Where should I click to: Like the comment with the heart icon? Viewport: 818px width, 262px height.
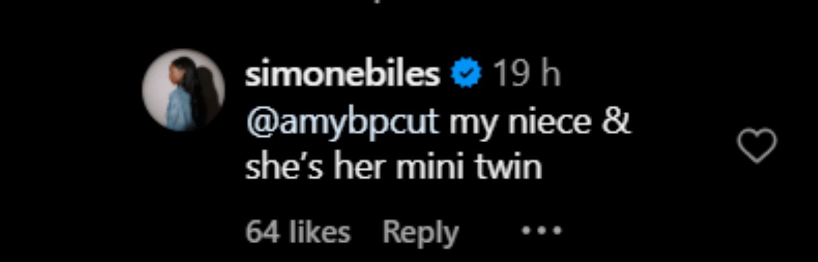[x=757, y=145]
